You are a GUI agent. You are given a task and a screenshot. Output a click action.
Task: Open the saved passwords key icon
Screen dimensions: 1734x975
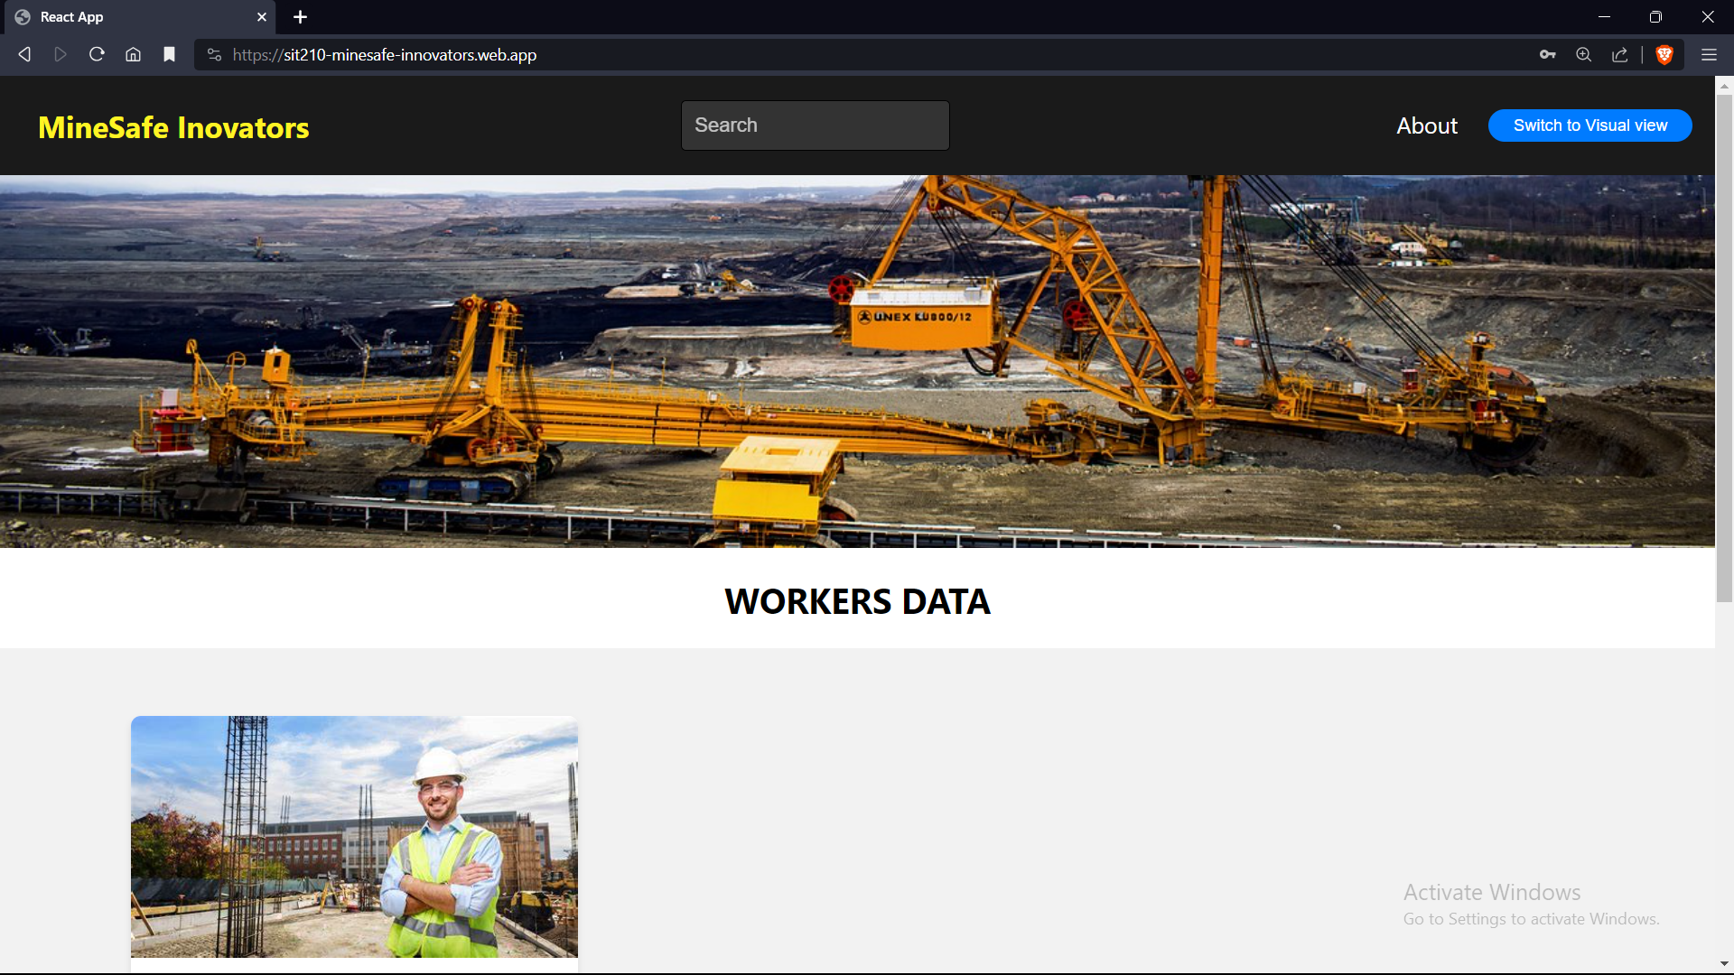[x=1547, y=55]
